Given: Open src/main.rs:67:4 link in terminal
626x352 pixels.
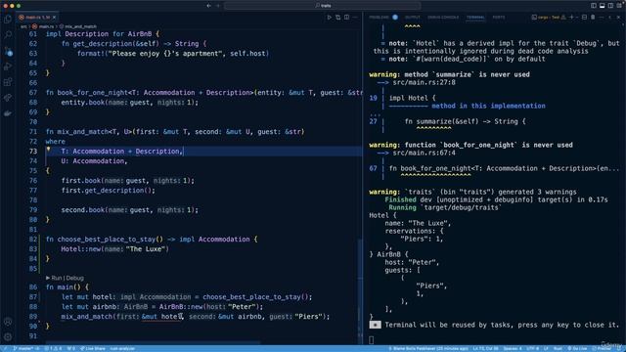Looking at the screenshot, I should pyautogui.click(x=424, y=153).
